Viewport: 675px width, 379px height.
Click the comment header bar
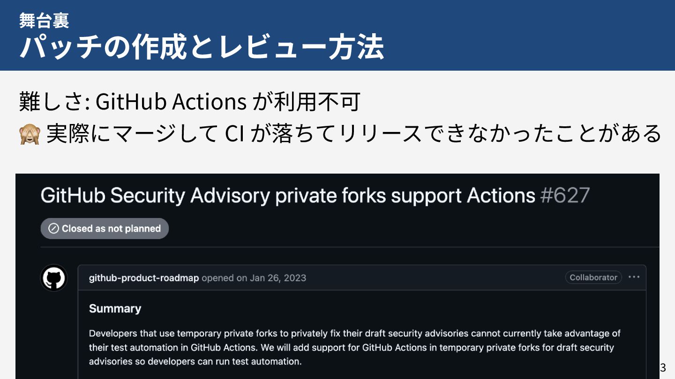(362, 277)
